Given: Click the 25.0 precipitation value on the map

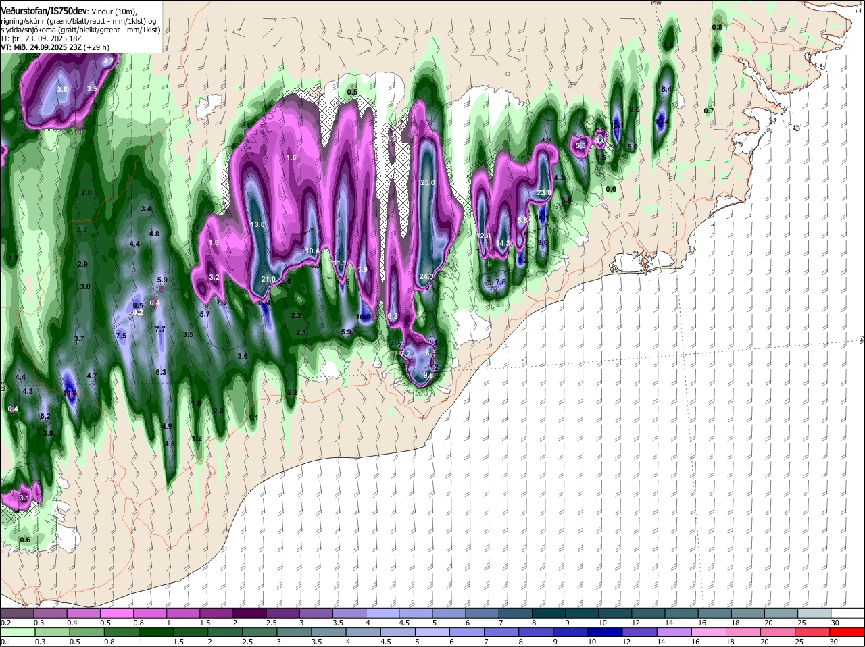Looking at the screenshot, I should 428,183.
